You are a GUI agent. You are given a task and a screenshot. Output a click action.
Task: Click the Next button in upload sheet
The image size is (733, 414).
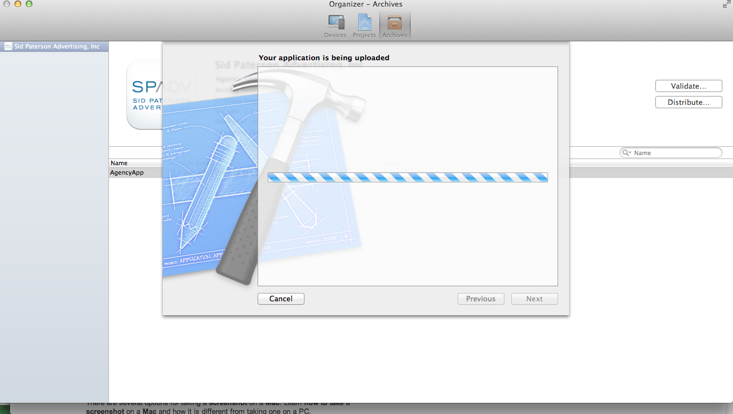[535, 299]
